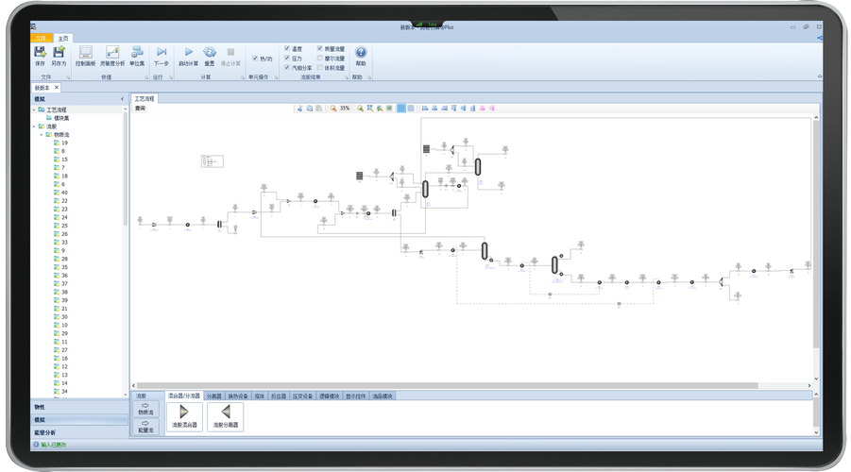Collapse the ribbon with the arrow
Viewport: 851px width, 472px height.
[820, 76]
